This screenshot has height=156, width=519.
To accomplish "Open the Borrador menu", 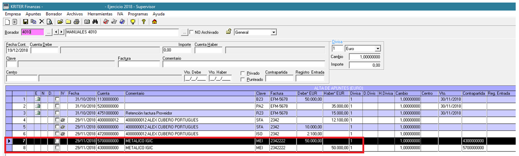I will [x=54, y=14].
